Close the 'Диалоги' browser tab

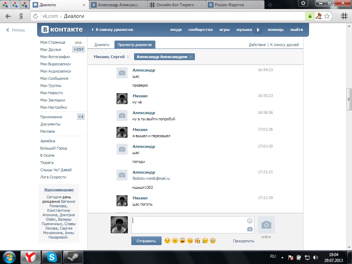pyautogui.click(x=84, y=5)
